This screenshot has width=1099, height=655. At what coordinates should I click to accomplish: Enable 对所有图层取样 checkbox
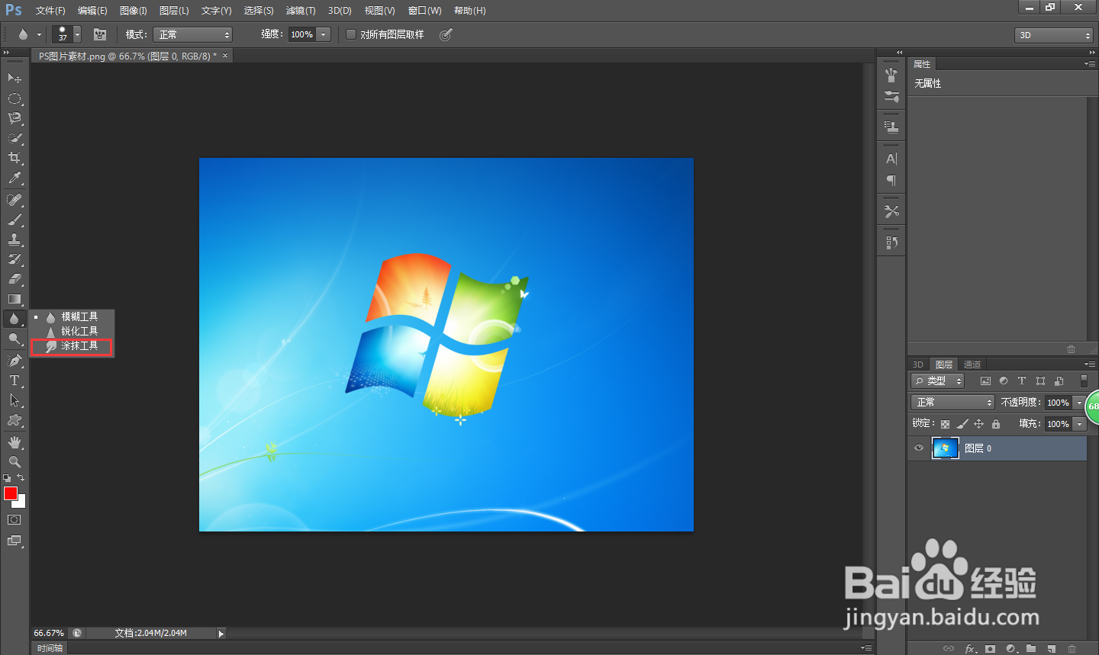[351, 34]
